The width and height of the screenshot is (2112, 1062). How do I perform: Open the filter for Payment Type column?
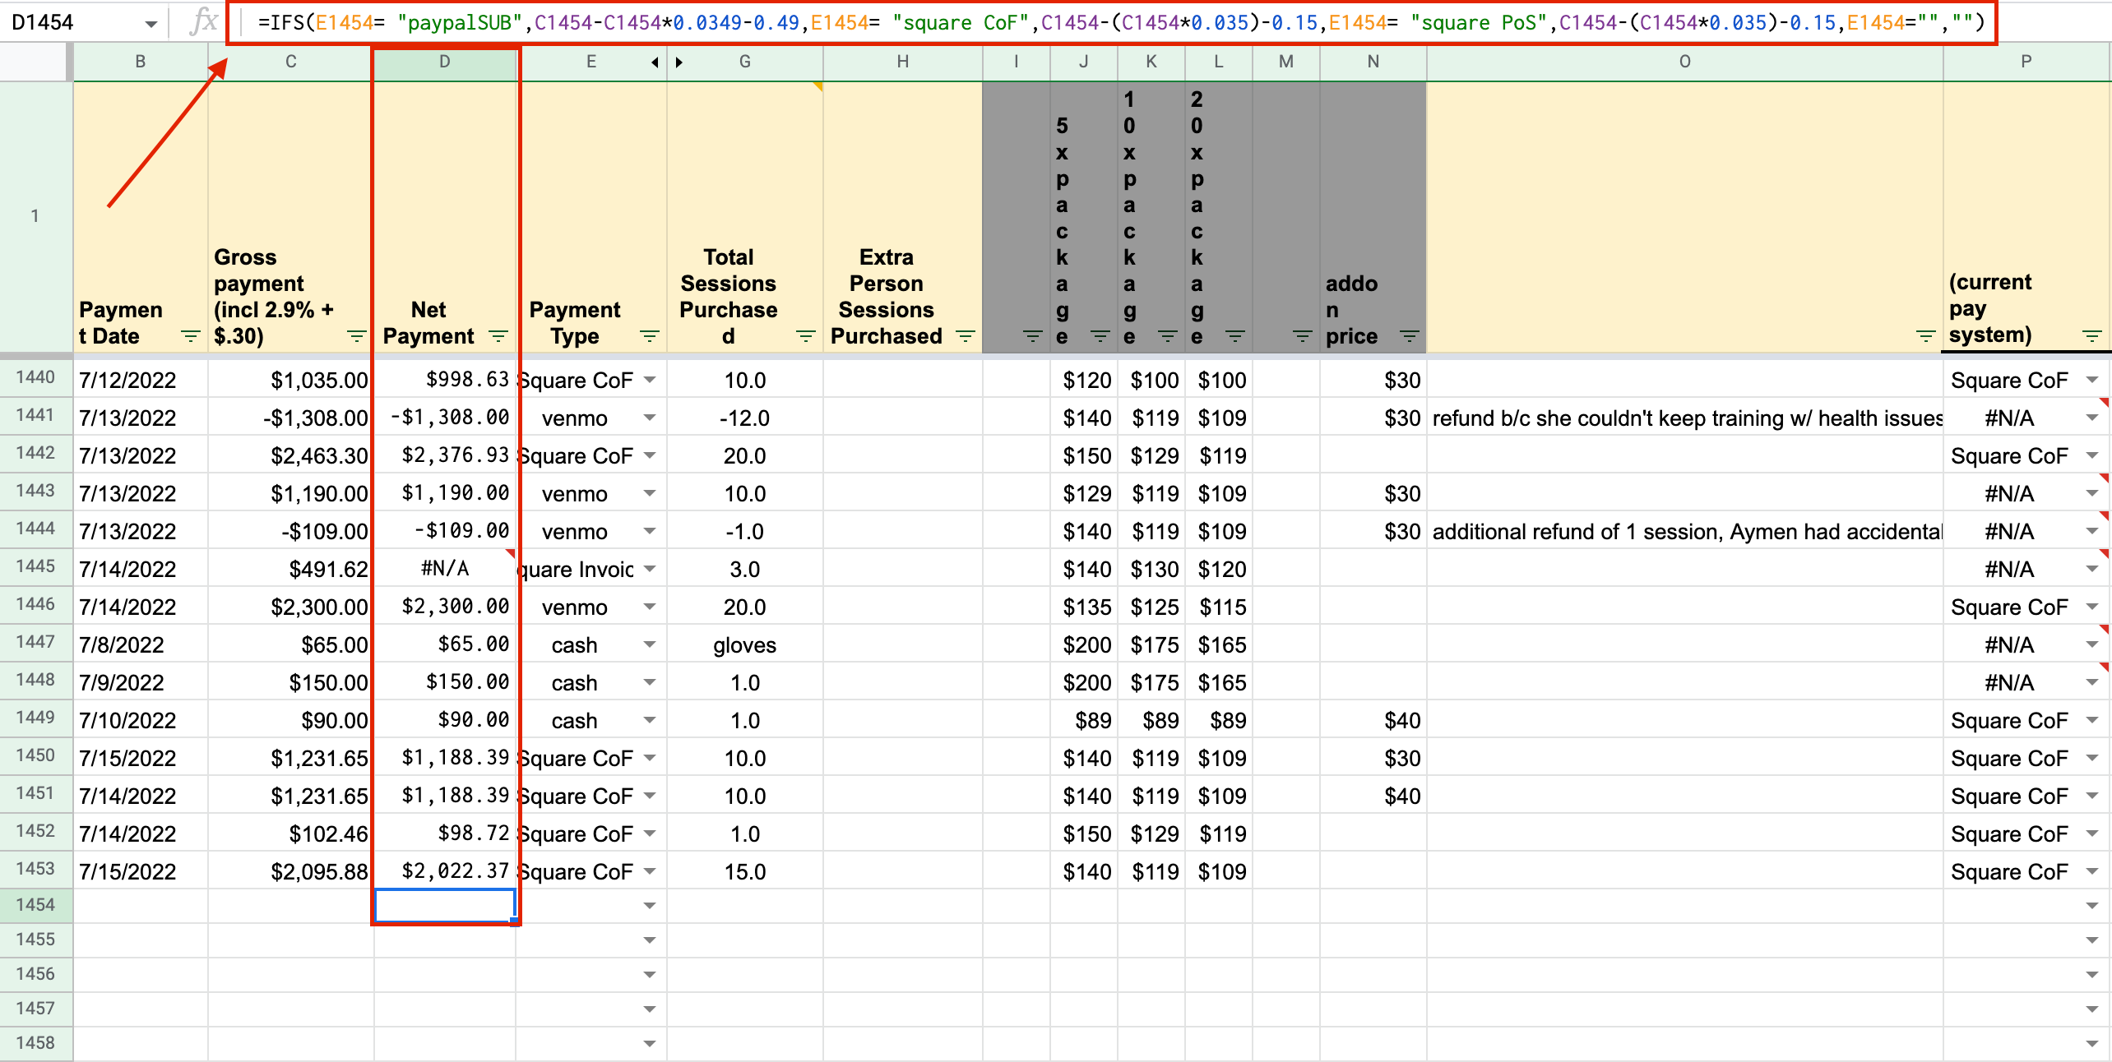point(650,336)
